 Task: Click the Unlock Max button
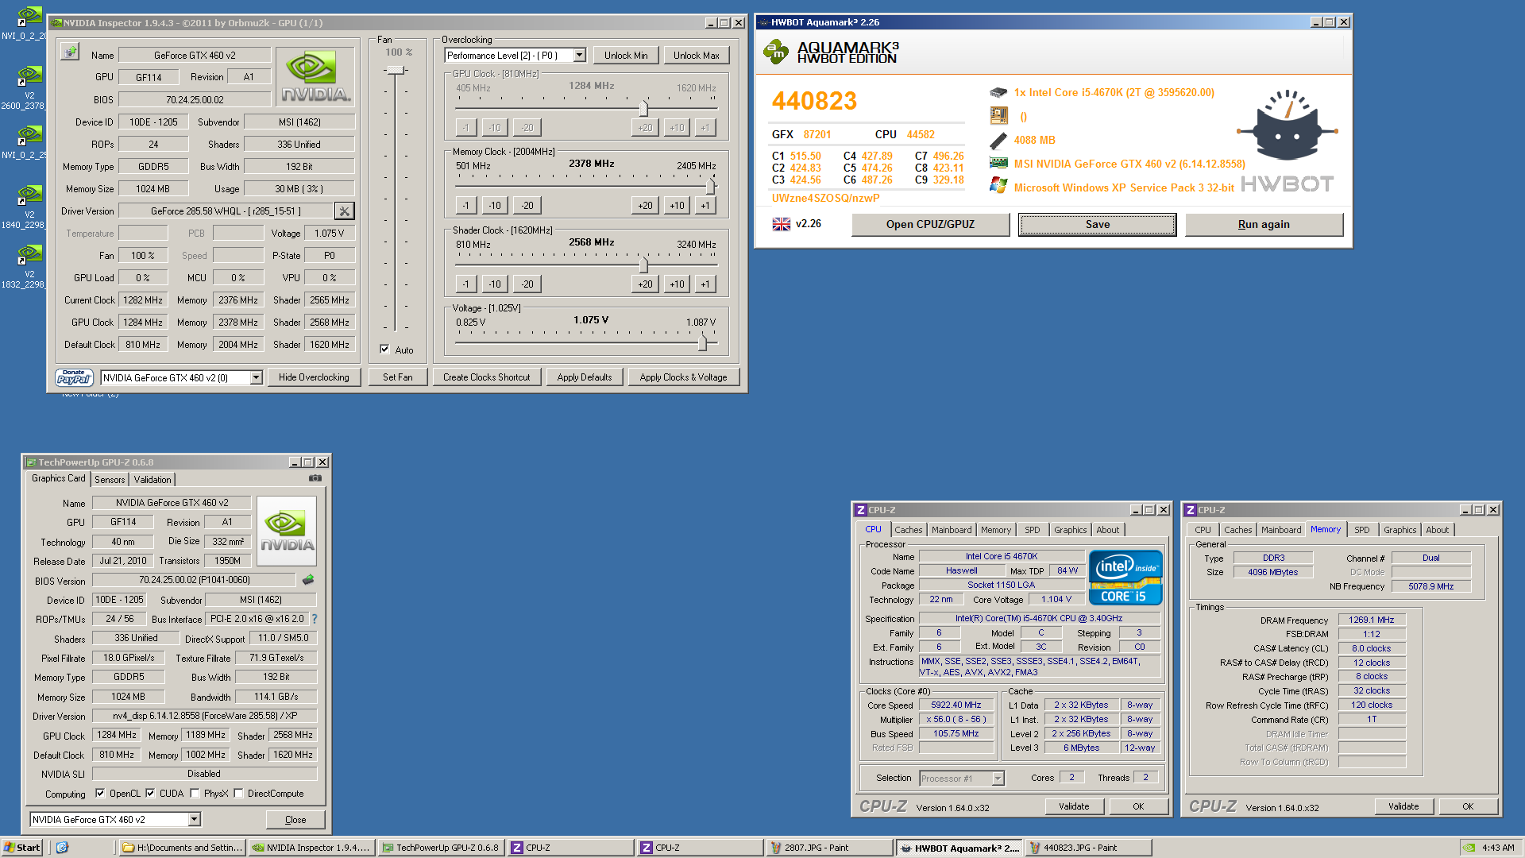[696, 56]
